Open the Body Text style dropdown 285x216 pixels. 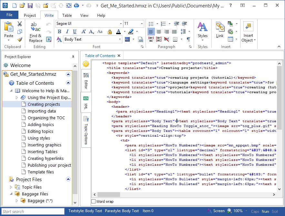click(x=119, y=39)
